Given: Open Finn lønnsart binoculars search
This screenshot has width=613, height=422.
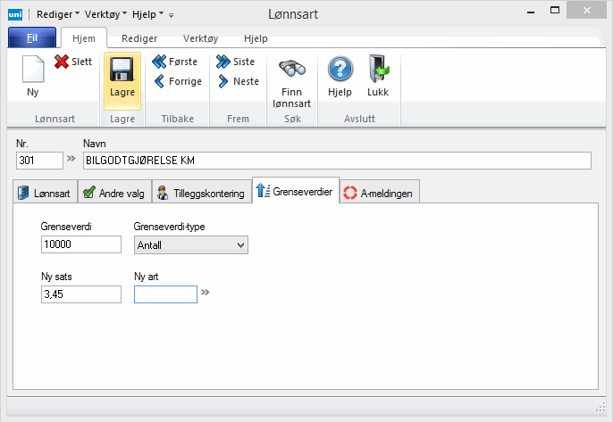Looking at the screenshot, I should [x=292, y=71].
